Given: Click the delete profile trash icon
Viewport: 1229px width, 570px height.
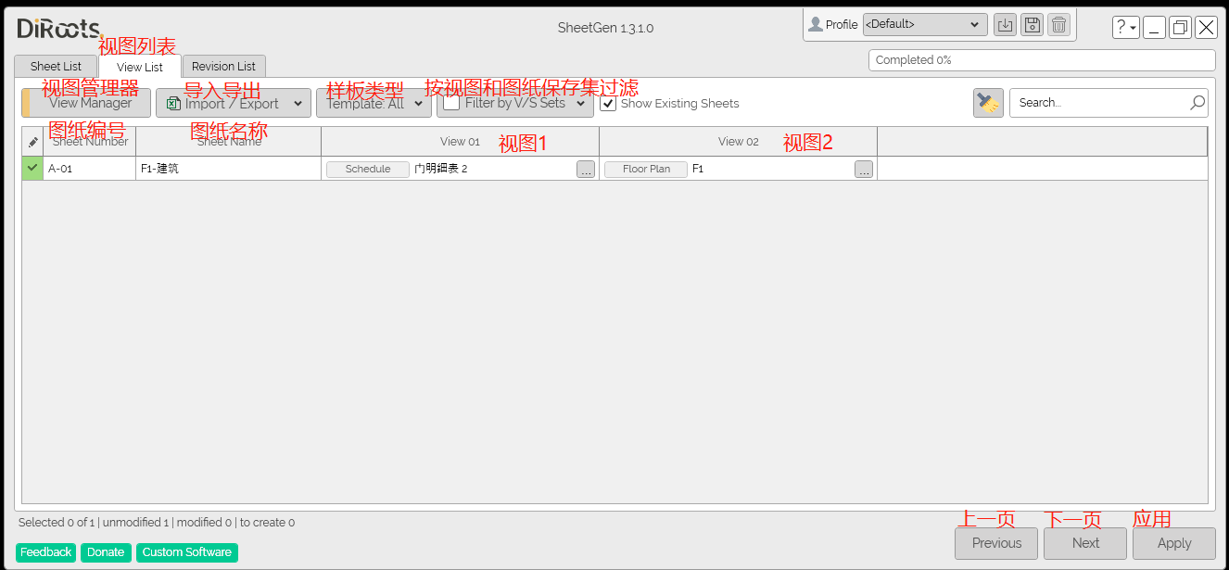Looking at the screenshot, I should tap(1059, 25).
